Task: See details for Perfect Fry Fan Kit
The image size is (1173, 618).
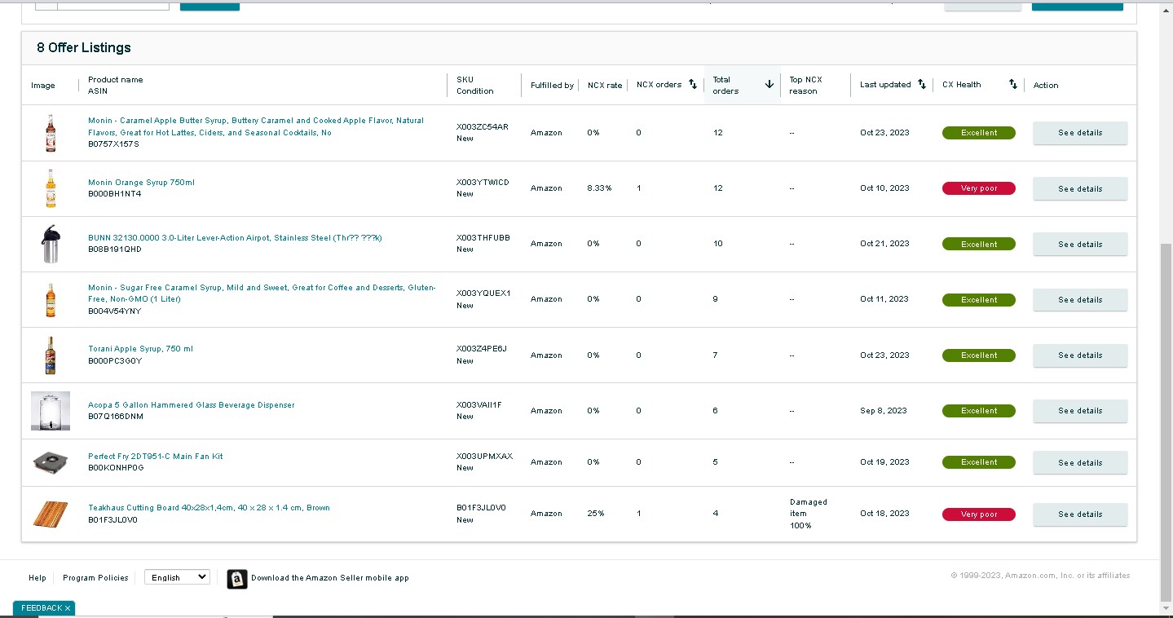Action: pyautogui.click(x=1080, y=462)
